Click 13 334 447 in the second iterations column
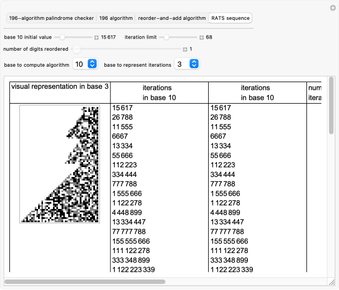 [227, 222]
